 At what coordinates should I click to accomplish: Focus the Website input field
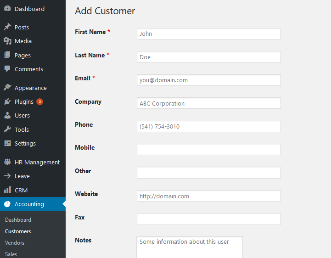point(209,196)
